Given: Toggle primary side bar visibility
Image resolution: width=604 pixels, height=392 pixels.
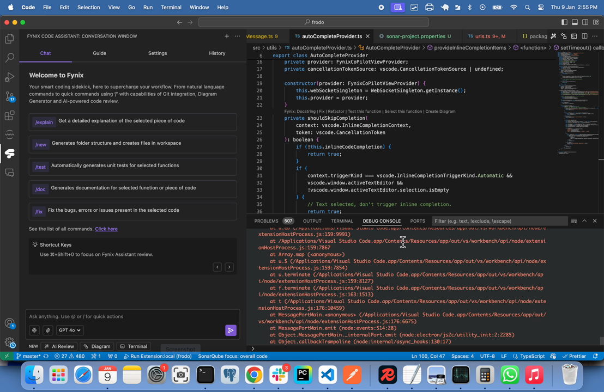Looking at the screenshot, I should point(564,22).
